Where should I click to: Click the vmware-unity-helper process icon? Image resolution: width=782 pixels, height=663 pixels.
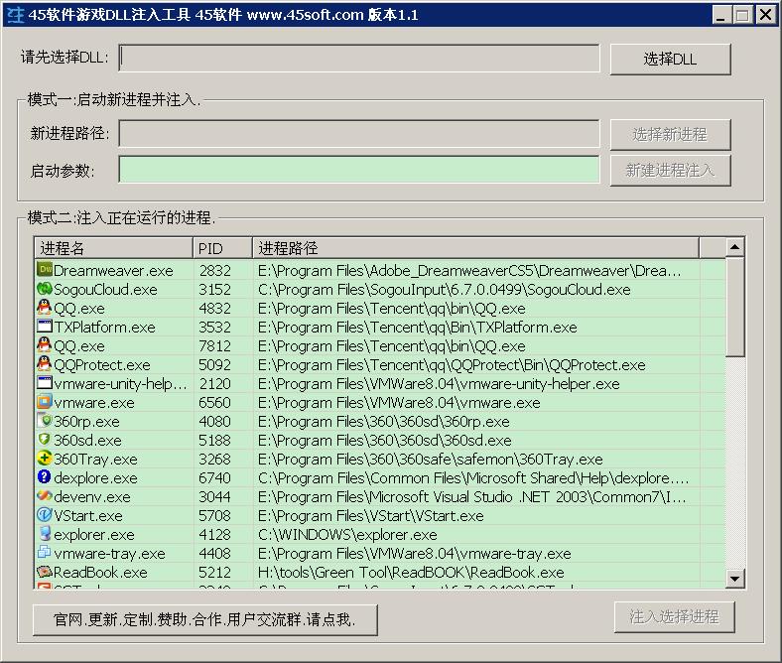coord(45,383)
